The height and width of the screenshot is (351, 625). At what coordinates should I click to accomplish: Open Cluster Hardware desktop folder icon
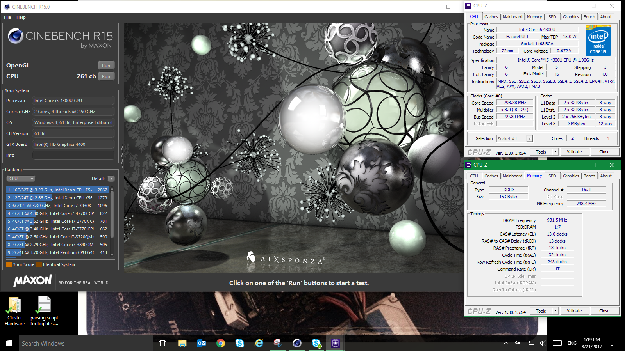(14, 311)
